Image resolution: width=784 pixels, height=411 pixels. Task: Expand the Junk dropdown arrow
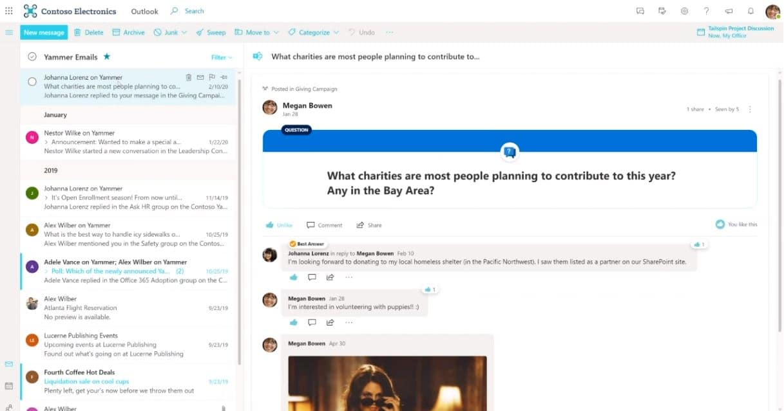point(184,32)
